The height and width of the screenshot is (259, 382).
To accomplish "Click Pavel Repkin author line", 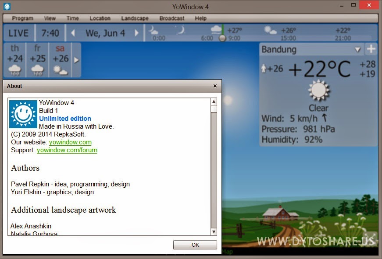I will (x=70, y=184).
